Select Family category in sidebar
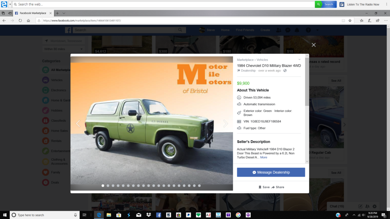Image resolution: width=390 pixels, height=219 pixels. pyautogui.click(x=55, y=172)
